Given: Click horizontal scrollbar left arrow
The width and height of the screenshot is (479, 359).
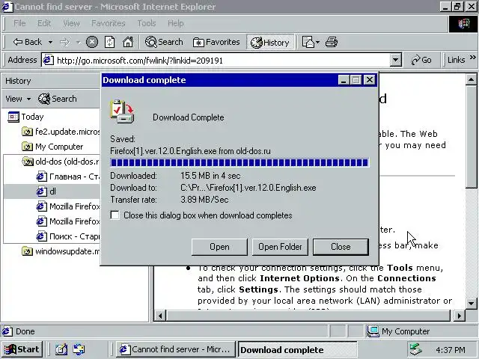Looking at the screenshot, I should [160, 316].
